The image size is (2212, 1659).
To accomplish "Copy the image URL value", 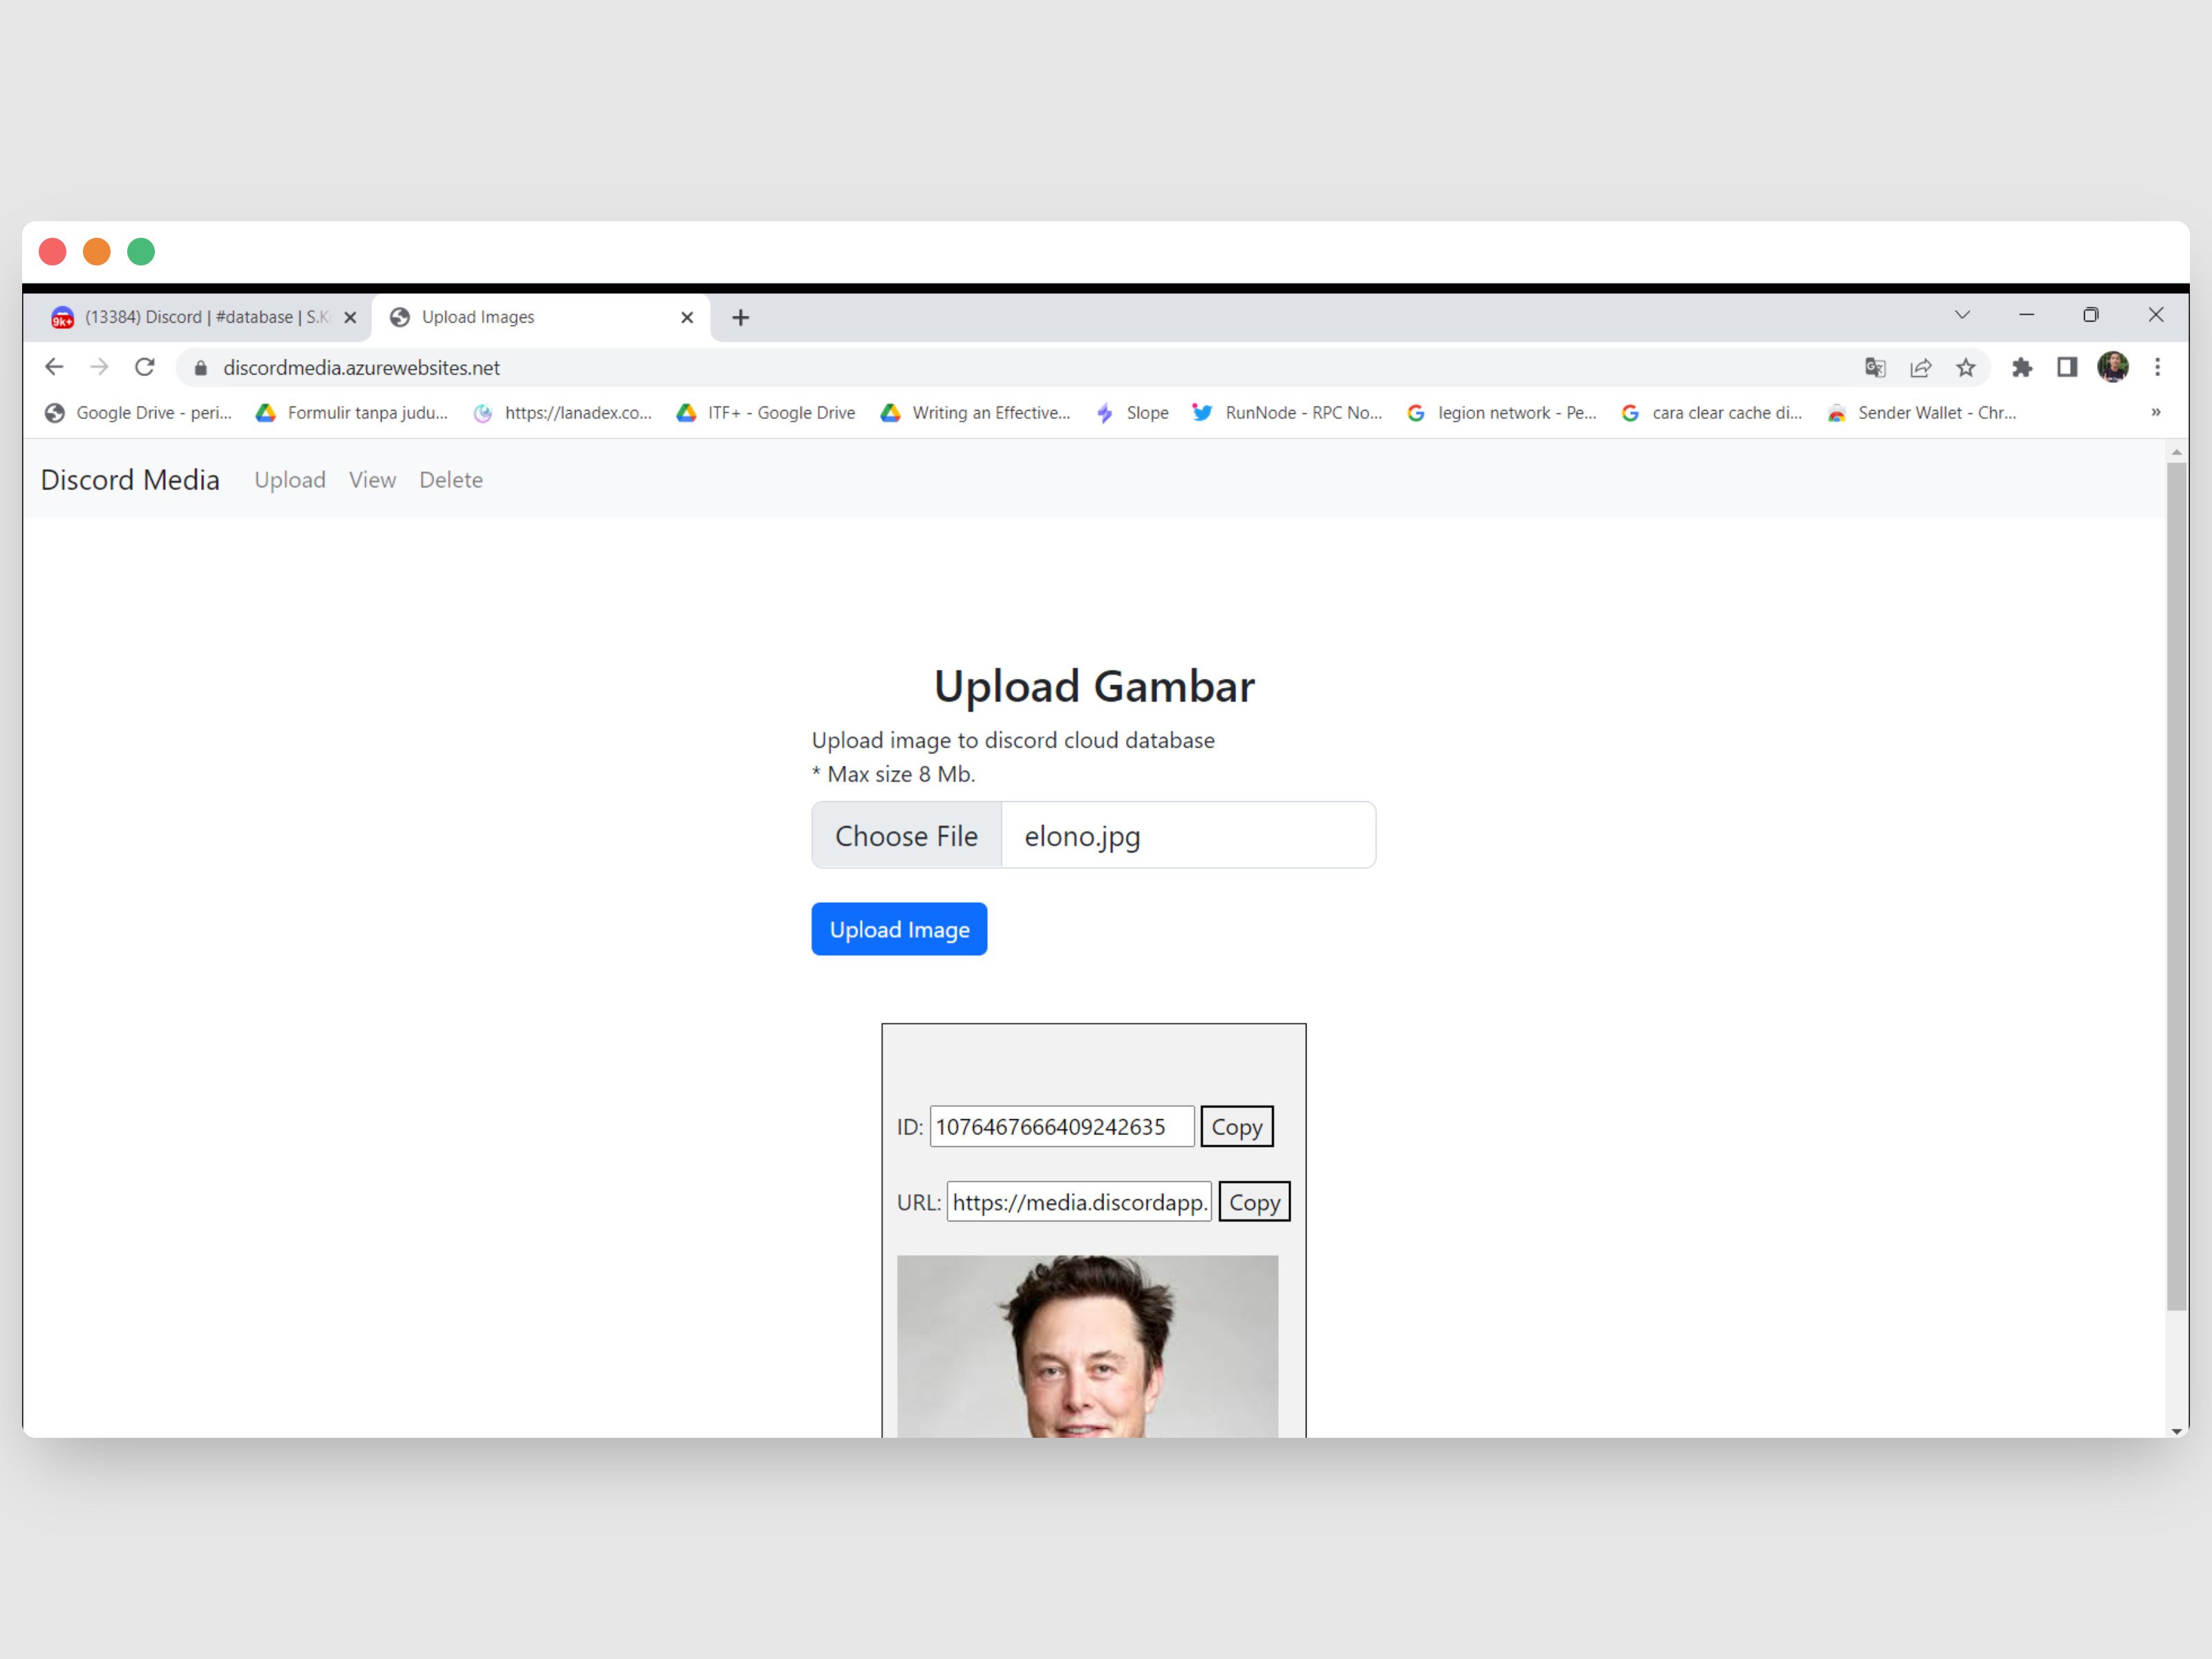I will 1254,1202.
